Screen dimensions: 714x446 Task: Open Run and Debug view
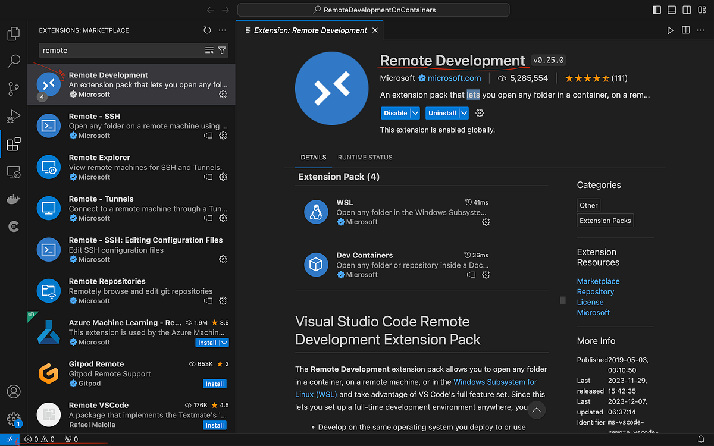coord(13,116)
